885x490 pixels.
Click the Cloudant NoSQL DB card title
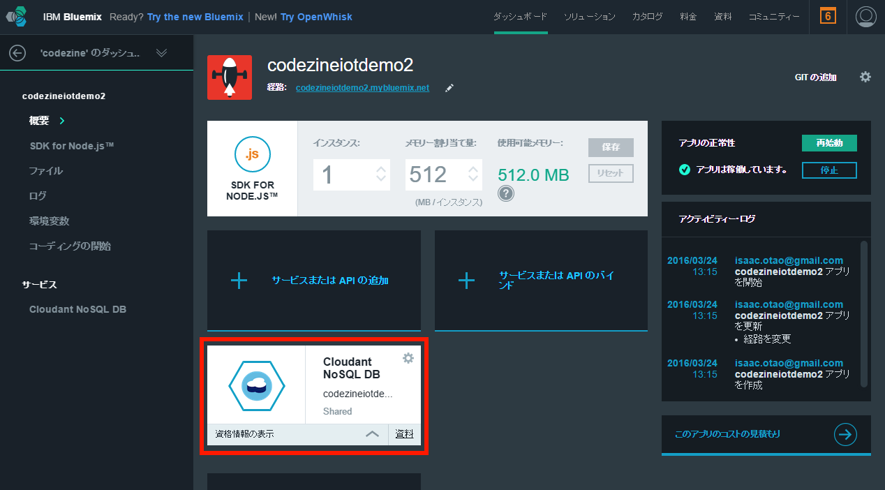pyautogui.click(x=352, y=368)
